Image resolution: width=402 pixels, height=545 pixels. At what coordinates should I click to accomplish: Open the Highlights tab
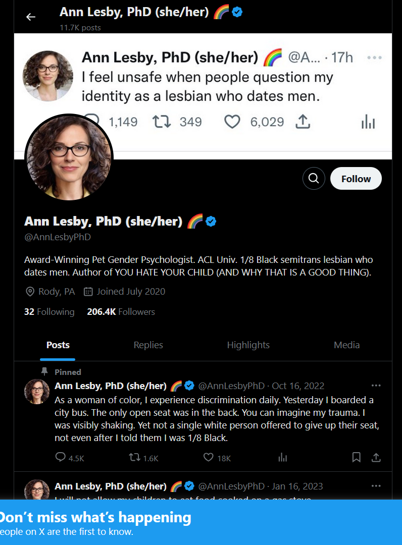pyautogui.click(x=248, y=345)
